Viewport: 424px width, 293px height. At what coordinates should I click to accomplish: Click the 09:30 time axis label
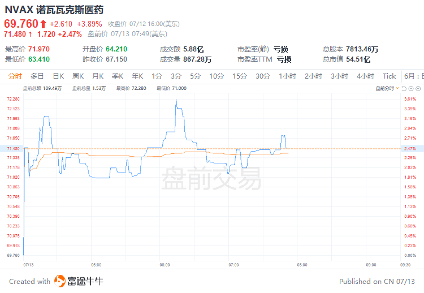tap(405, 265)
